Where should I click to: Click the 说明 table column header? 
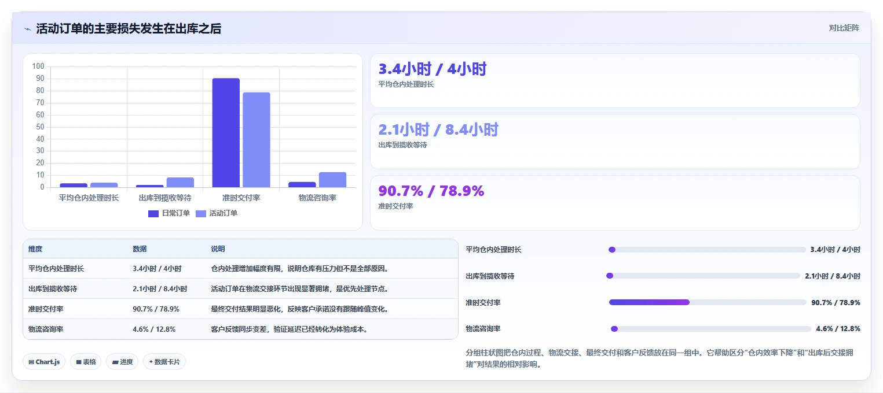(218, 249)
